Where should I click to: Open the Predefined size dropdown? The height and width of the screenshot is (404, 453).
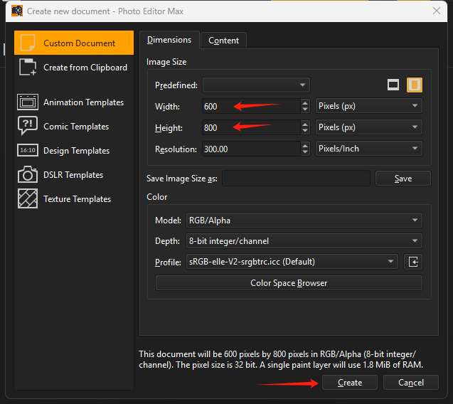click(x=256, y=85)
